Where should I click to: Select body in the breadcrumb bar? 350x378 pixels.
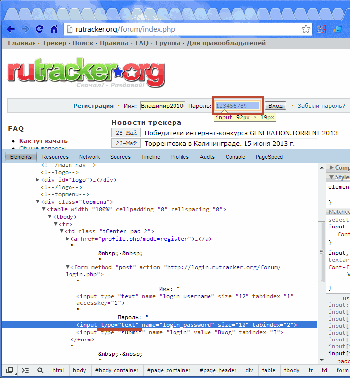point(79,370)
